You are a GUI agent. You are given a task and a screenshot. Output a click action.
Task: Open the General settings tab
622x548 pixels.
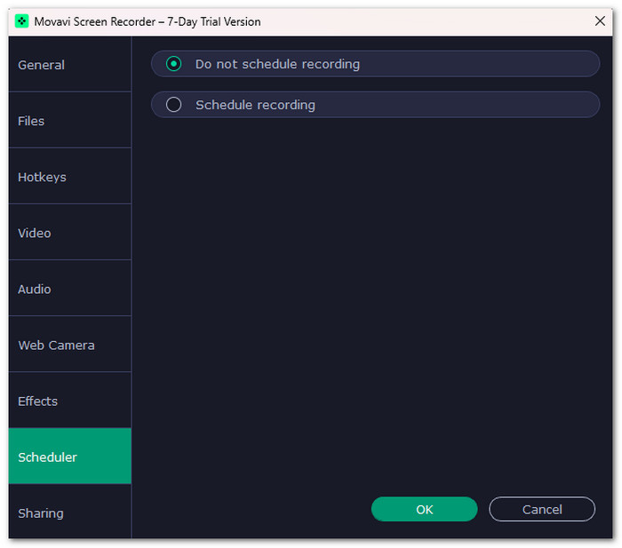coord(70,64)
